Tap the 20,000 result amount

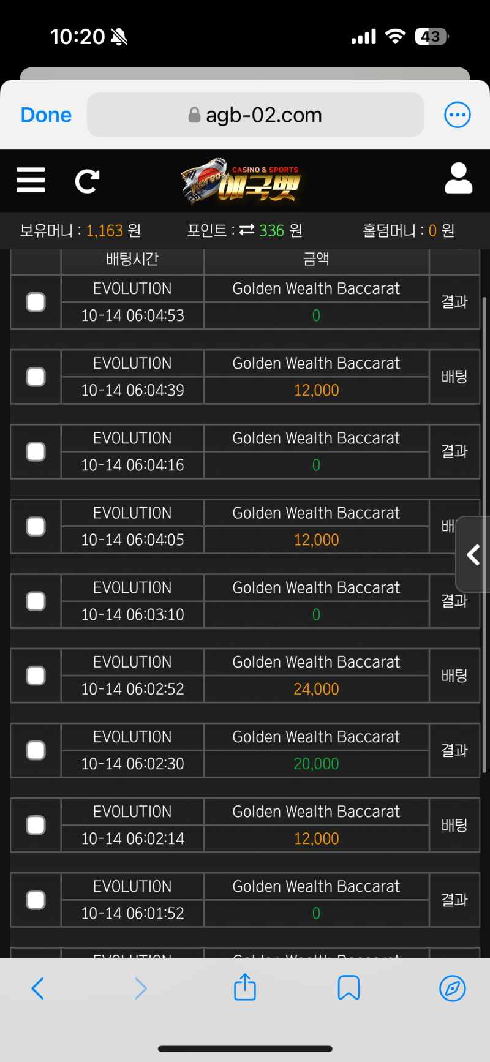click(x=316, y=764)
